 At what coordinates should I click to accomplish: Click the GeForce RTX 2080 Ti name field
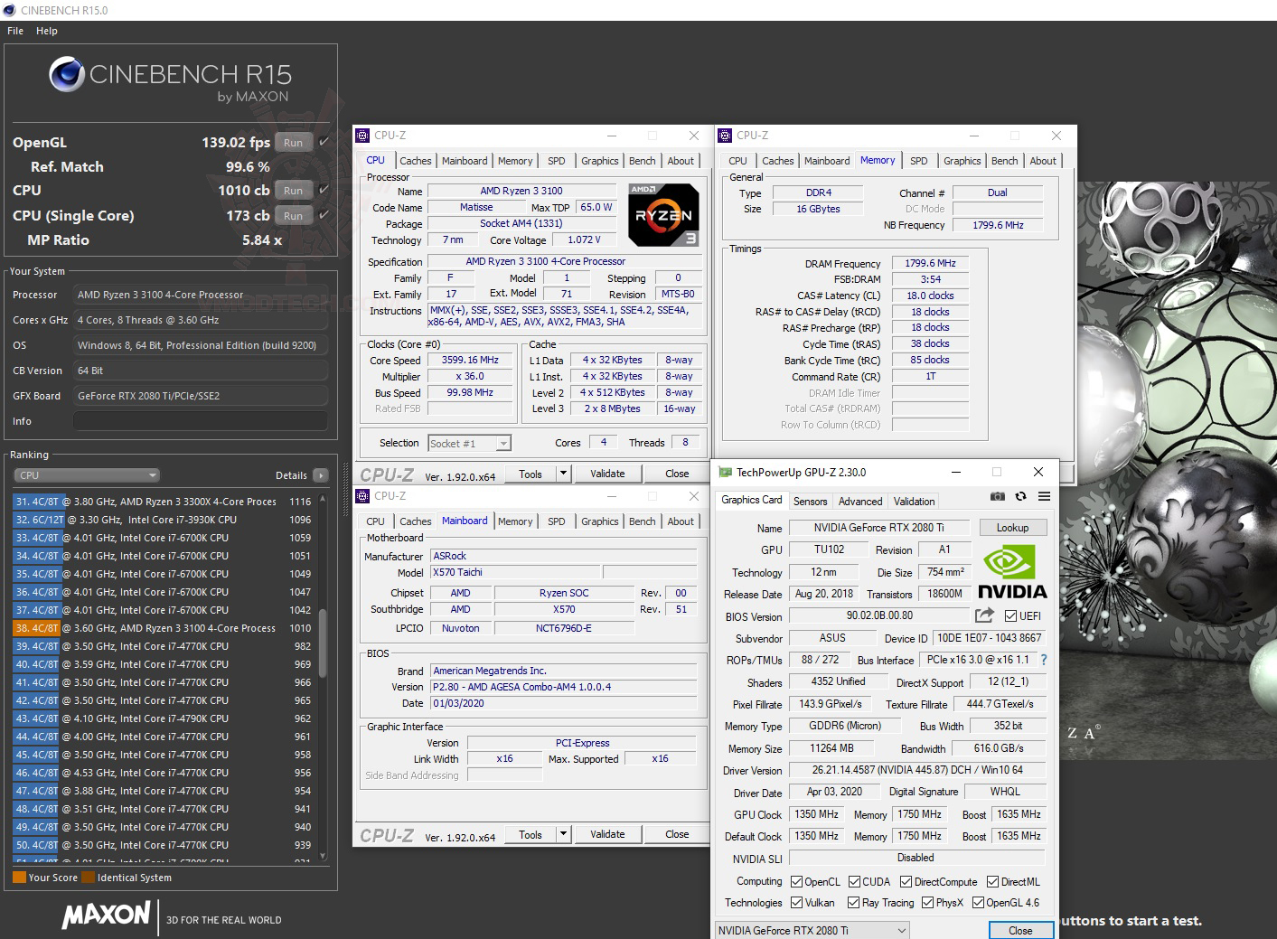878,528
